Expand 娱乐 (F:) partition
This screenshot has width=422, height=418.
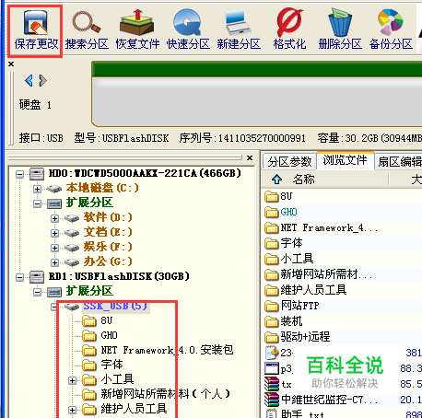tap(54, 248)
